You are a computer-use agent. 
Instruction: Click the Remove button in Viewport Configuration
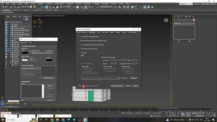click(134, 78)
